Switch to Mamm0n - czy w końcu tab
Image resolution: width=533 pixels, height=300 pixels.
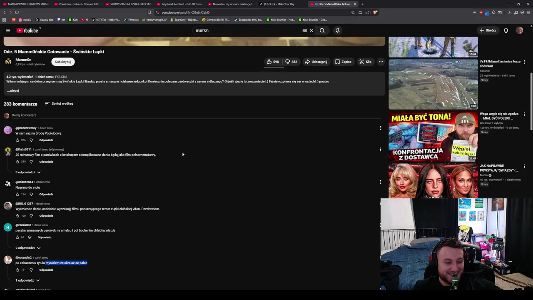tap(230, 4)
